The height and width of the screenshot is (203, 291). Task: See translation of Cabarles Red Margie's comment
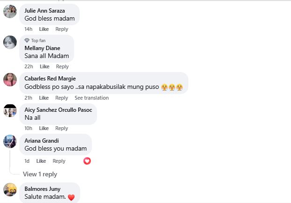[91, 98]
